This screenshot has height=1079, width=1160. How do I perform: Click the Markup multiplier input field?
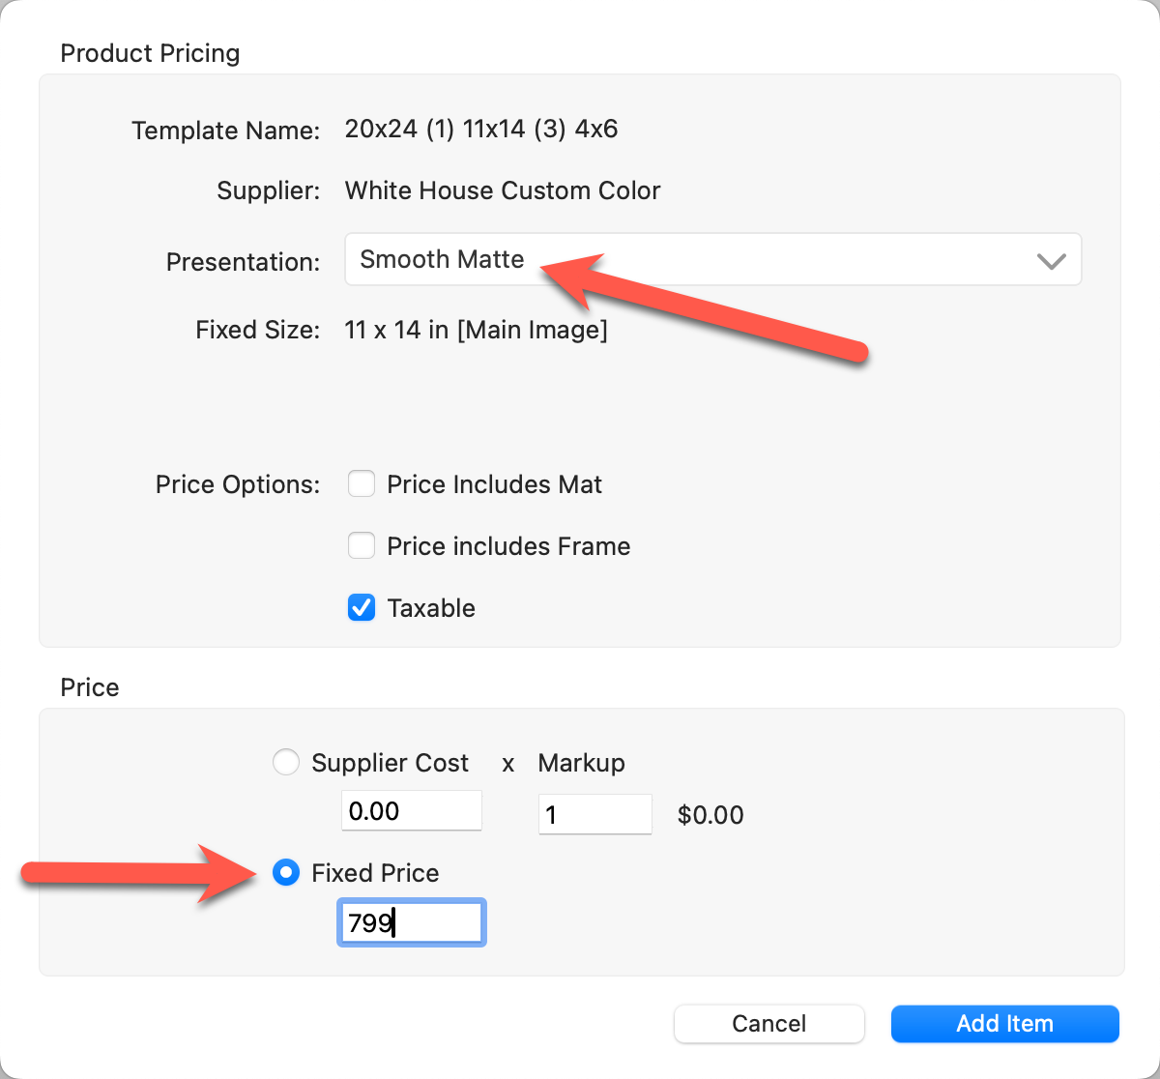(x=594, y=814)
